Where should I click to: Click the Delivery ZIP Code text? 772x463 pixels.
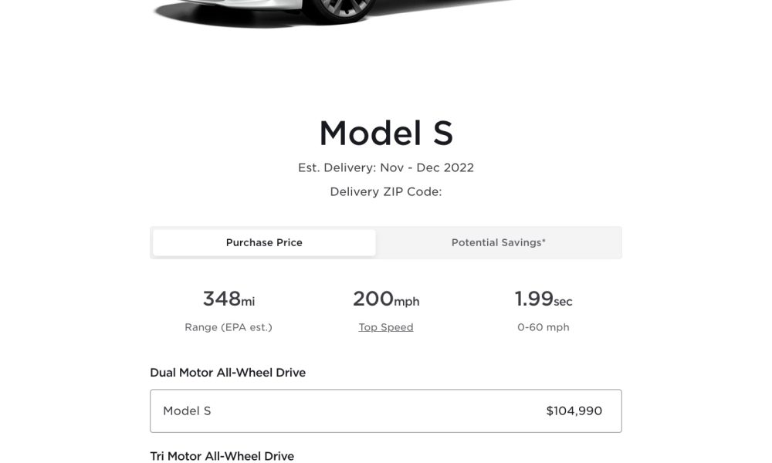(x=386, y=191)
